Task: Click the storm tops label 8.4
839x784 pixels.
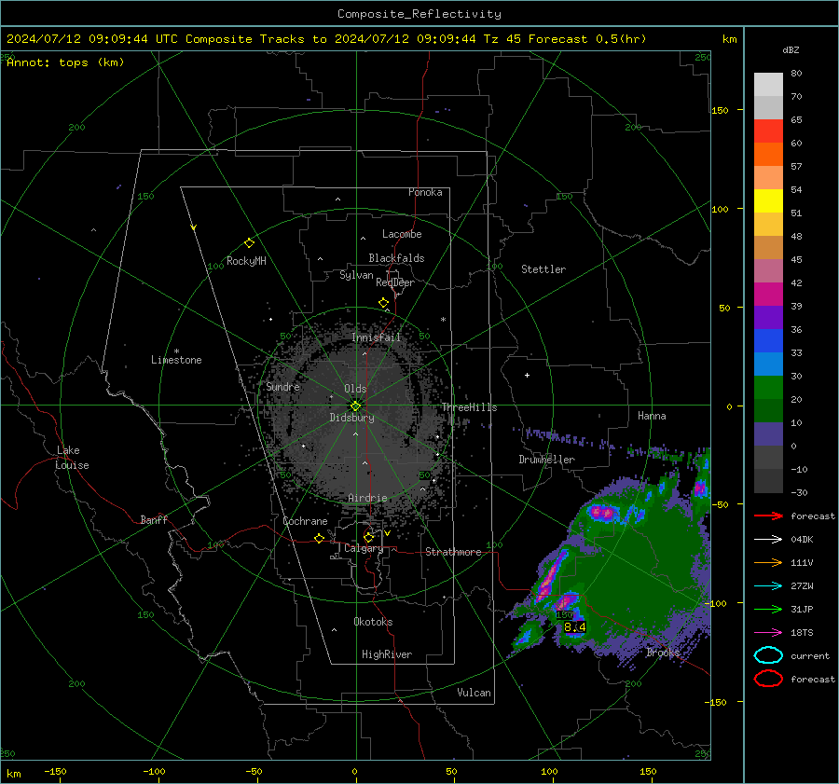Action: 574,626
